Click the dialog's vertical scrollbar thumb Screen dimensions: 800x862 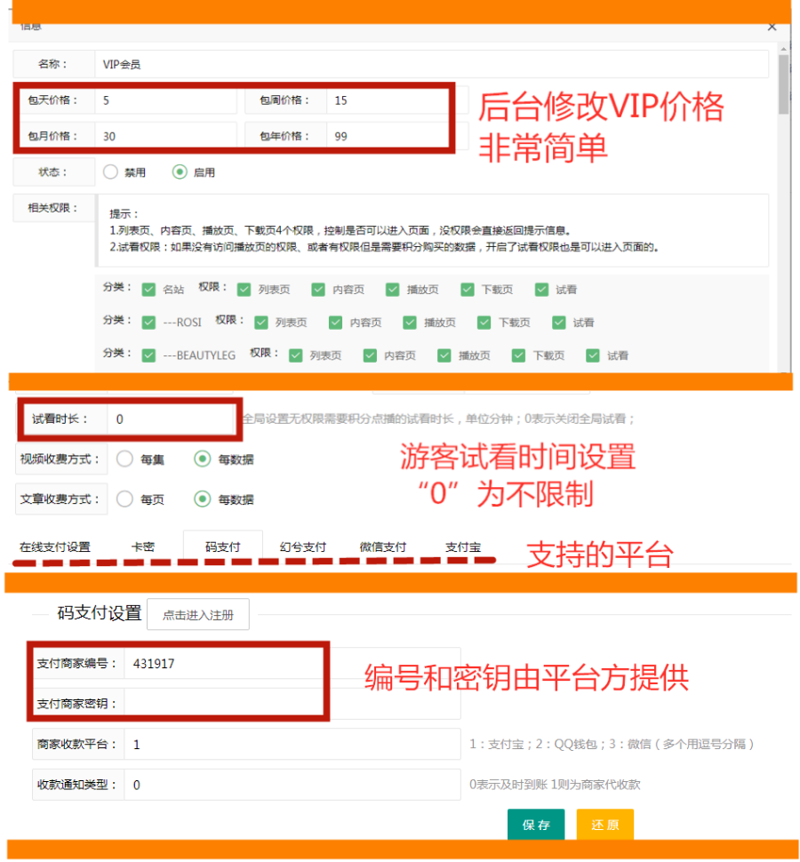tap(783, 84)
